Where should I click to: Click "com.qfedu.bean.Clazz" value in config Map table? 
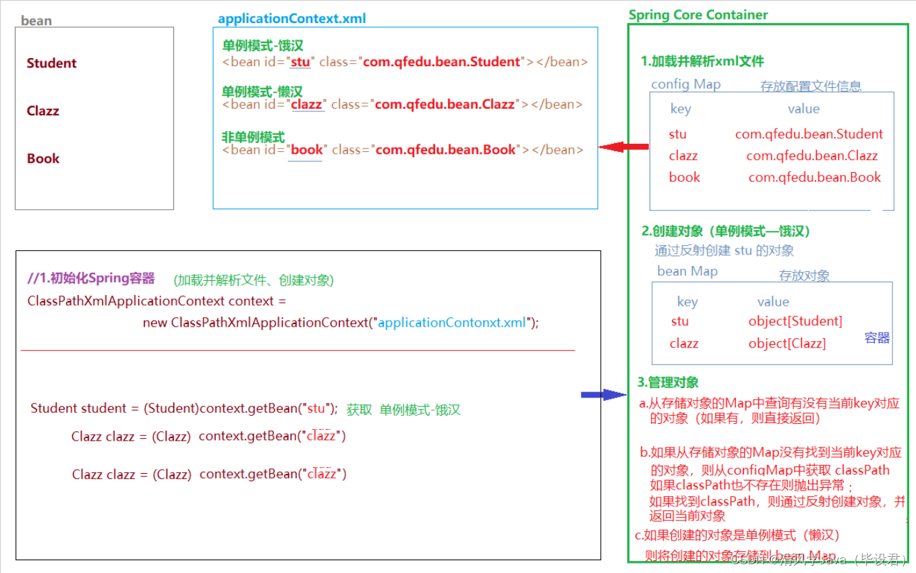pos(812,156)
